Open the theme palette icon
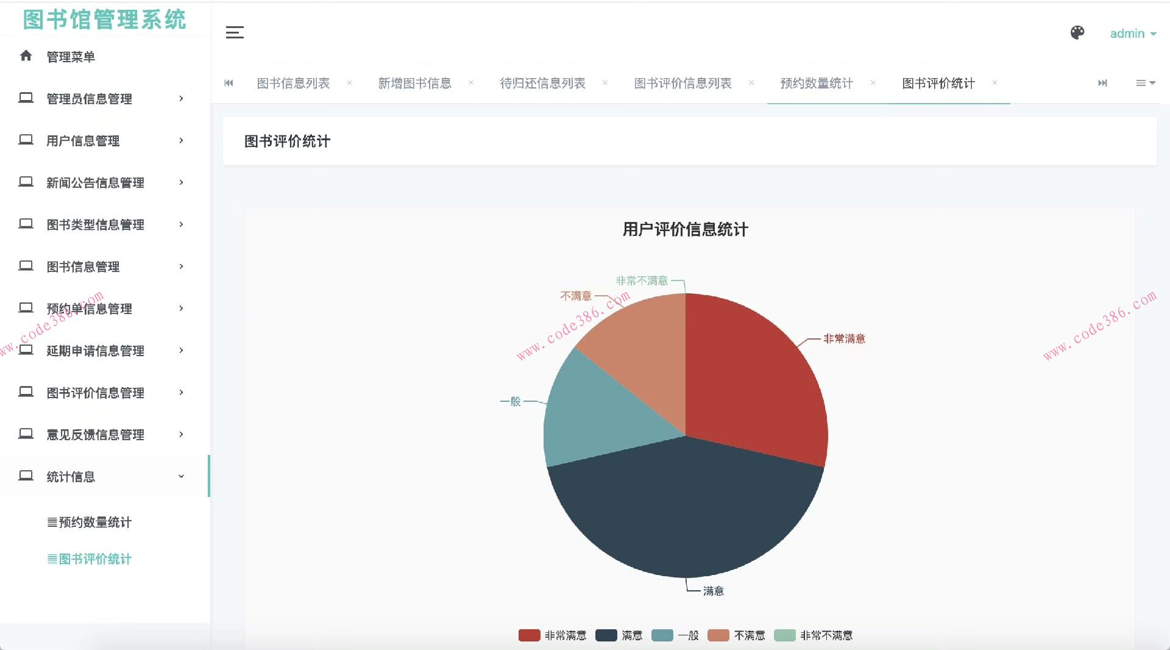The height and width of the screenshot is (650, 1170). (x=1077, y=33)
